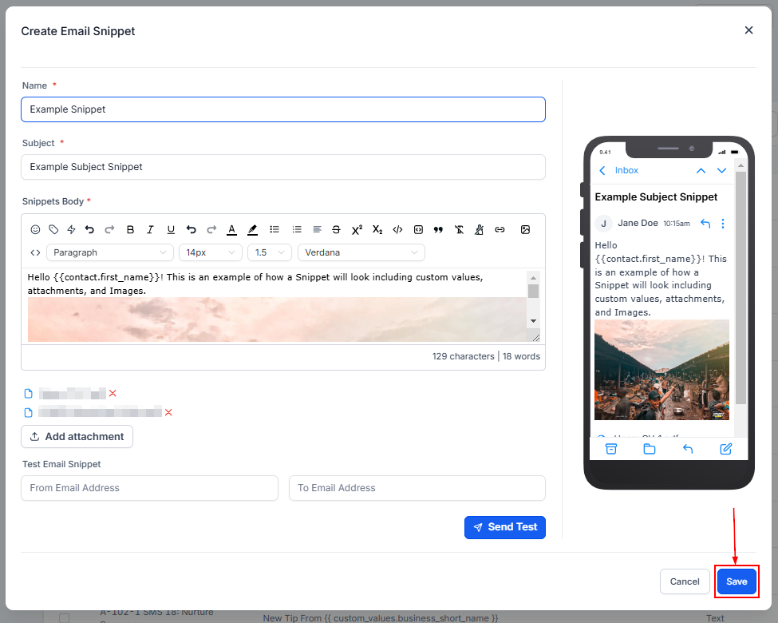Click the inline code icon

(397, 229)
